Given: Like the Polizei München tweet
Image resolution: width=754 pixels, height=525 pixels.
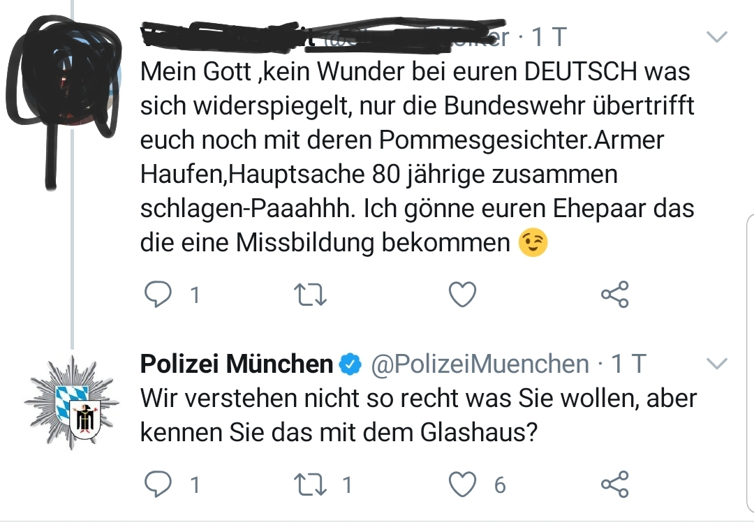Looking at the screenshot, I should point(461,485).
